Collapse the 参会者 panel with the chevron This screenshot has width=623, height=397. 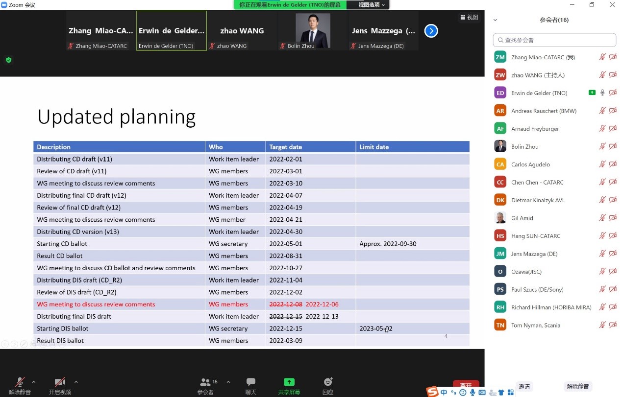tap(495, 20)
